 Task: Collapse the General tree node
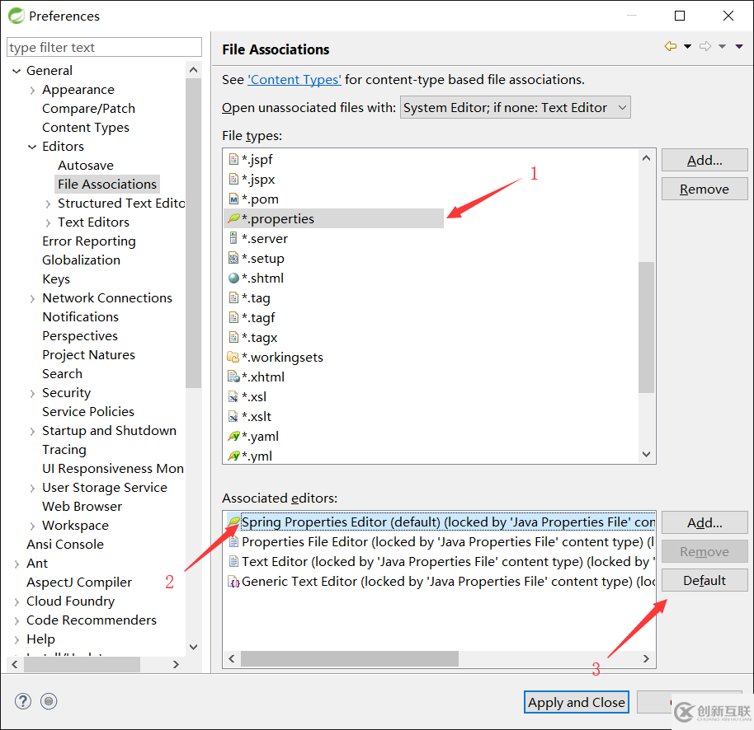coord(16,71)
